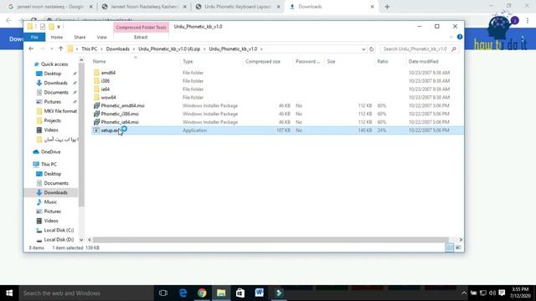Image resolution: width=536 pixels, height=301 pixels.
Task: Select Quick access in navigation pane
Action: 54,64
